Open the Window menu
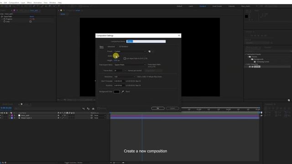Screen dimensions: 292x164 (x=52, y=3)
